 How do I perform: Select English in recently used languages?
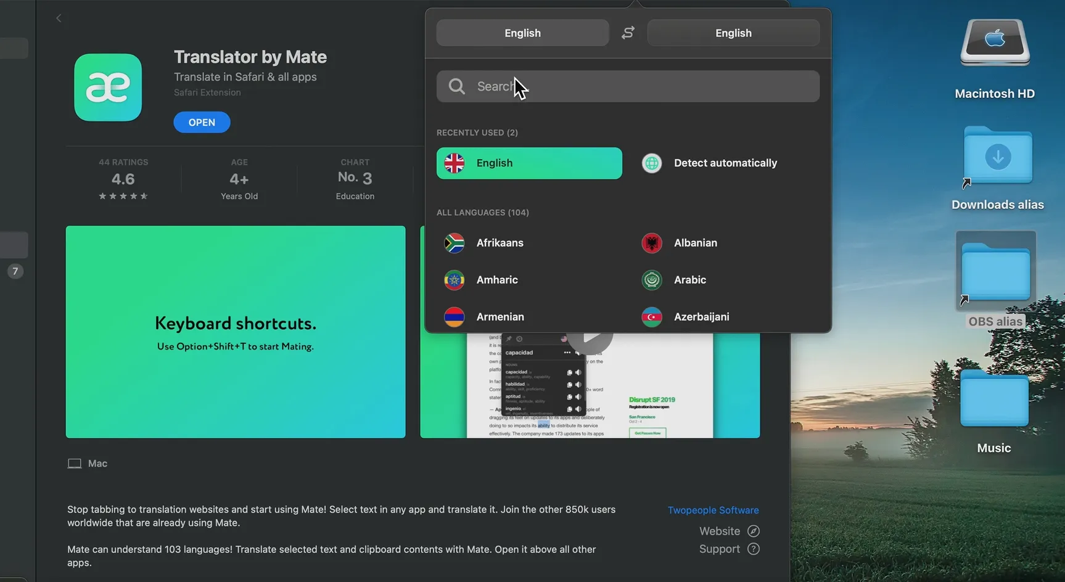529,163
